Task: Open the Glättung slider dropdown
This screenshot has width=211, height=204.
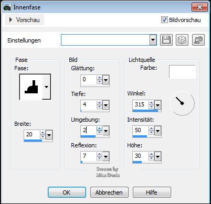Action: (x=105, y=80)
